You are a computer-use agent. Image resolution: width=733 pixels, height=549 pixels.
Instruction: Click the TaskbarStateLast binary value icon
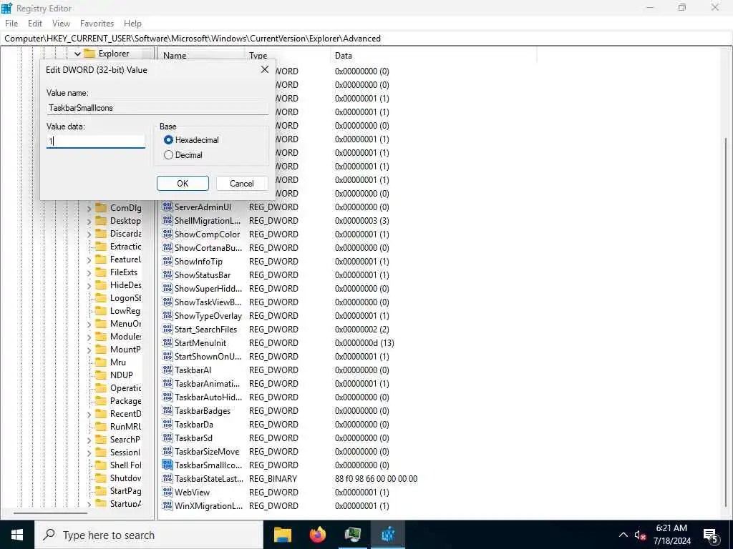[x=168, y=478]
